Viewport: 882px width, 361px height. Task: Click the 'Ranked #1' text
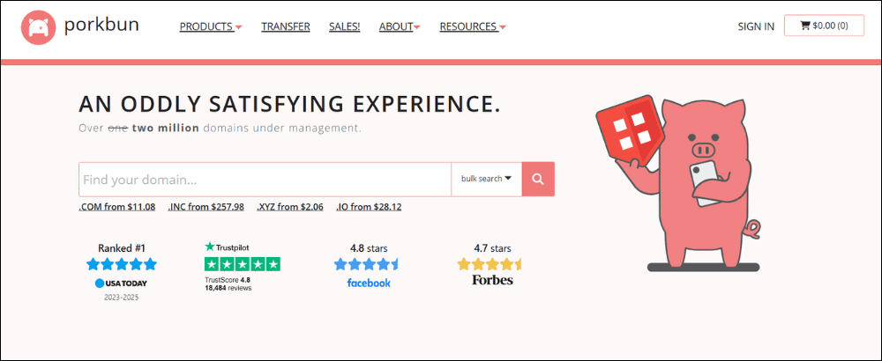(x=121, y=248)
